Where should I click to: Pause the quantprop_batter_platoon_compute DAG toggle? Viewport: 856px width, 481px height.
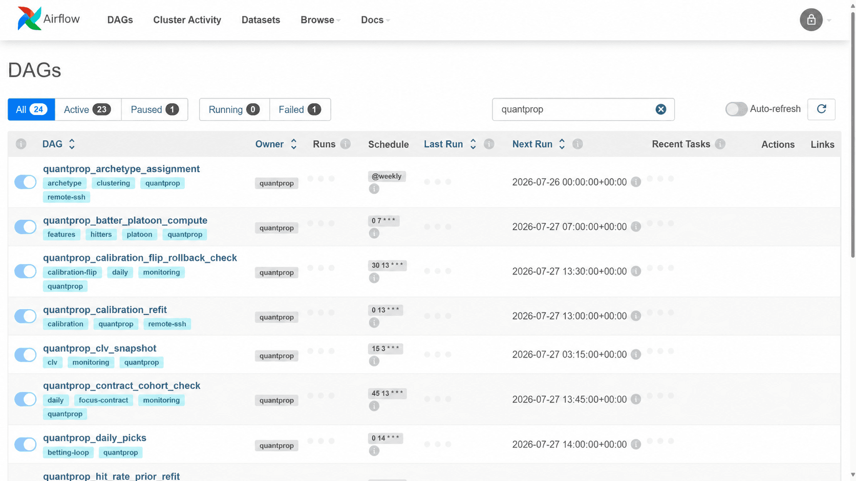pyautogui.click(x=25, y=226)
